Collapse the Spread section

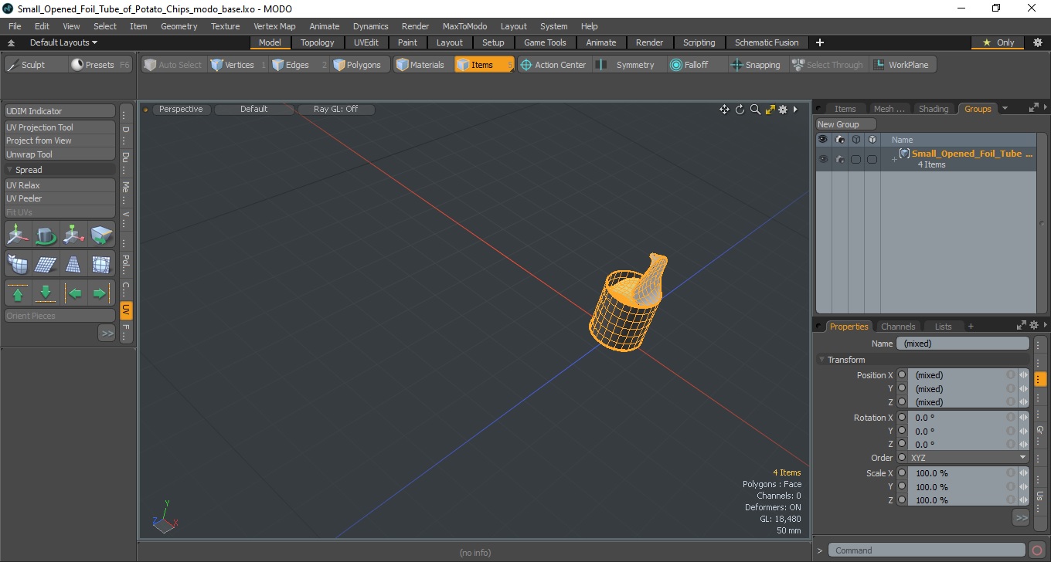10,170
